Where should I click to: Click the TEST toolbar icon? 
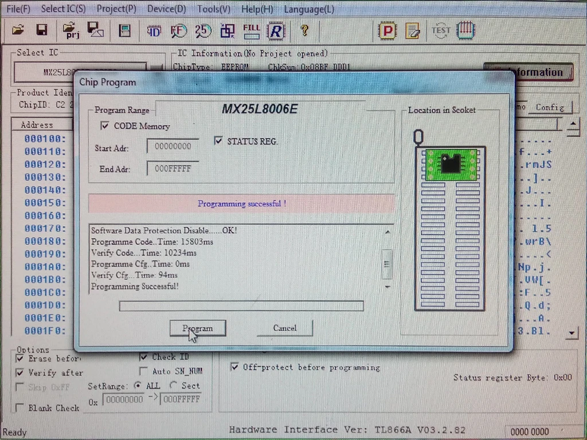click(x=441, y=31)
